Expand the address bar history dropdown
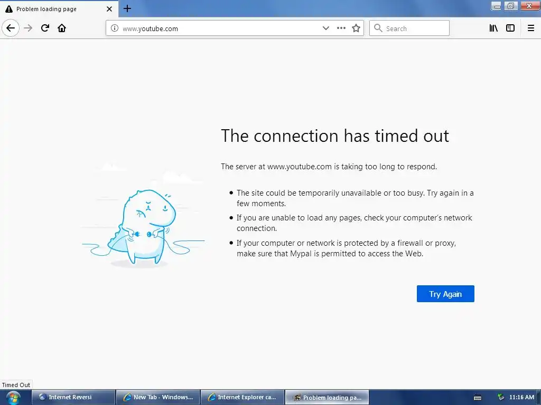Viewport: 541px width, 405px height. 325,28
